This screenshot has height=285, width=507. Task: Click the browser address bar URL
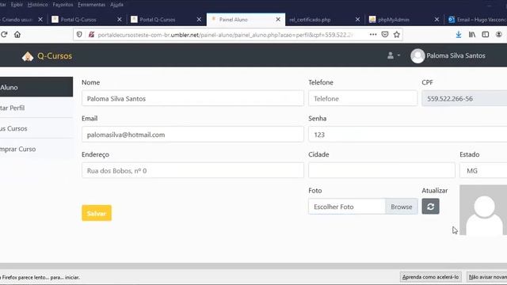tap(225, 35)
